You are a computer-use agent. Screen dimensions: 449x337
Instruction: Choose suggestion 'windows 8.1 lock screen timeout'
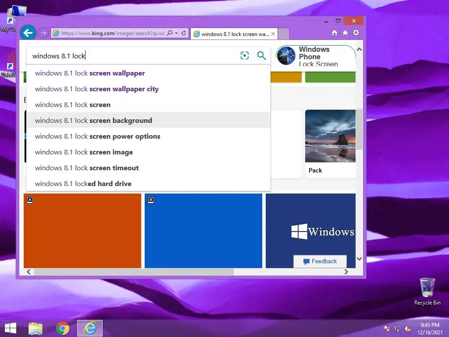point(148,168)
